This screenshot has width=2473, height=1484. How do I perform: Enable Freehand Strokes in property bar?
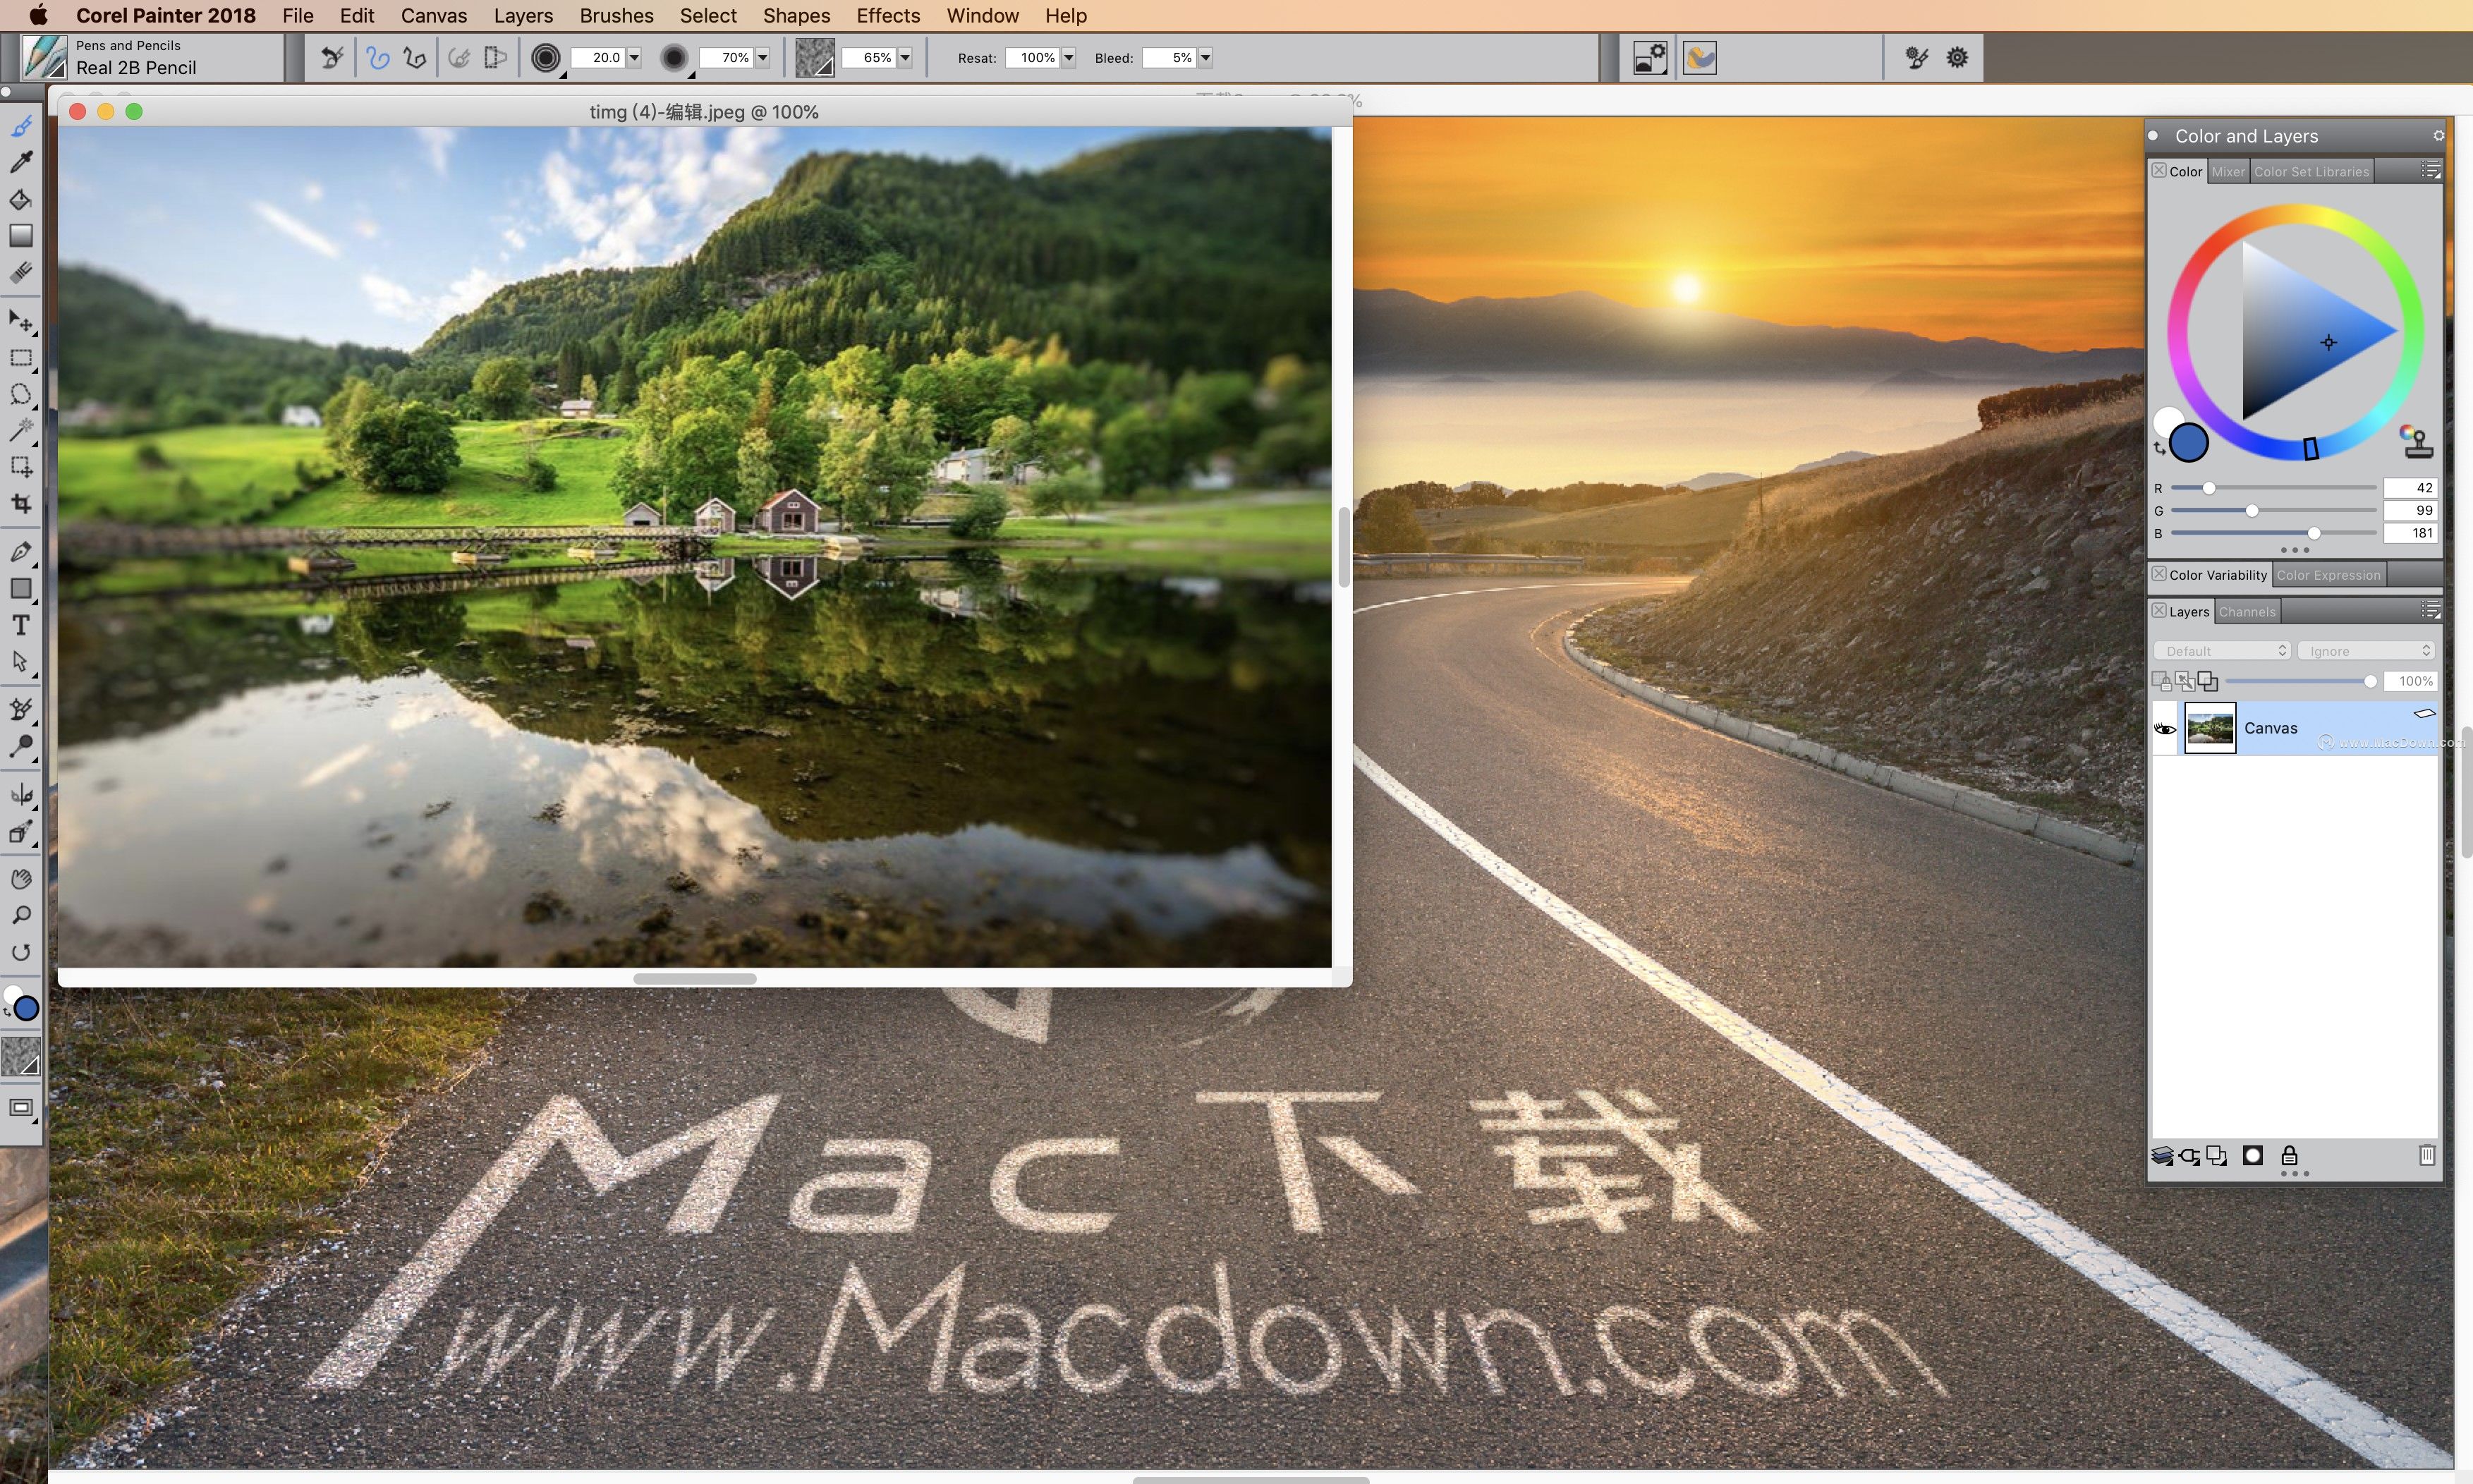[x=378, y=58]
